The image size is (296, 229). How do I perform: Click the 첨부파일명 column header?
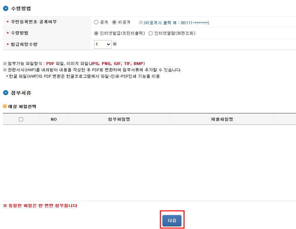click(119, 119)
